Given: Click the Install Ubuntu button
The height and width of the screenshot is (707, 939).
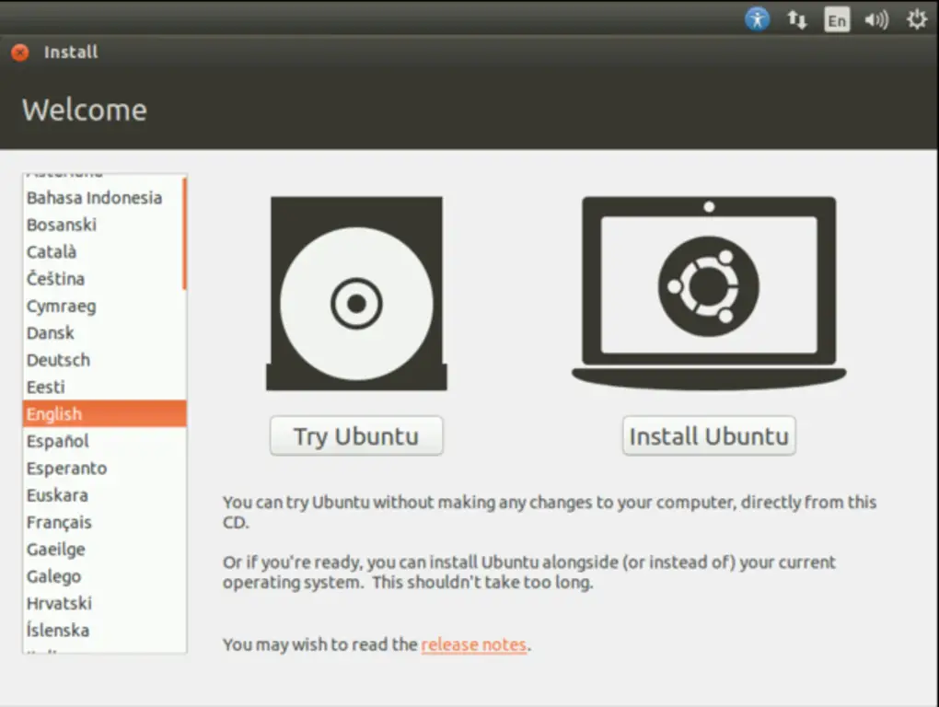Looking at the screenshot, I should (x=708, y=435).
